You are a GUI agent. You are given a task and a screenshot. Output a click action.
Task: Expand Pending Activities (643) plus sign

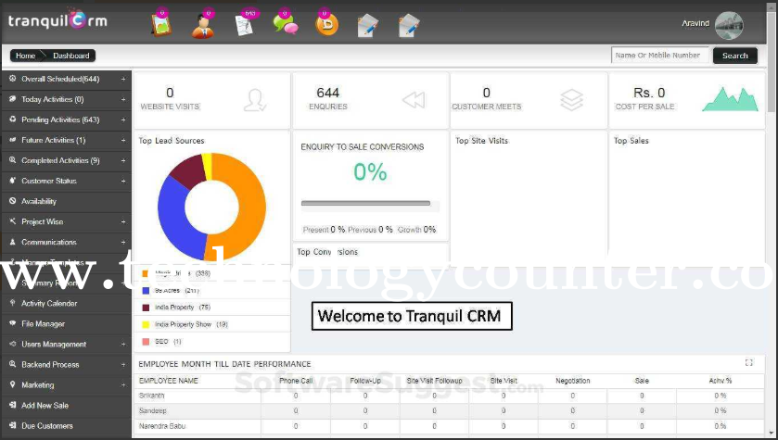point(123,119)
